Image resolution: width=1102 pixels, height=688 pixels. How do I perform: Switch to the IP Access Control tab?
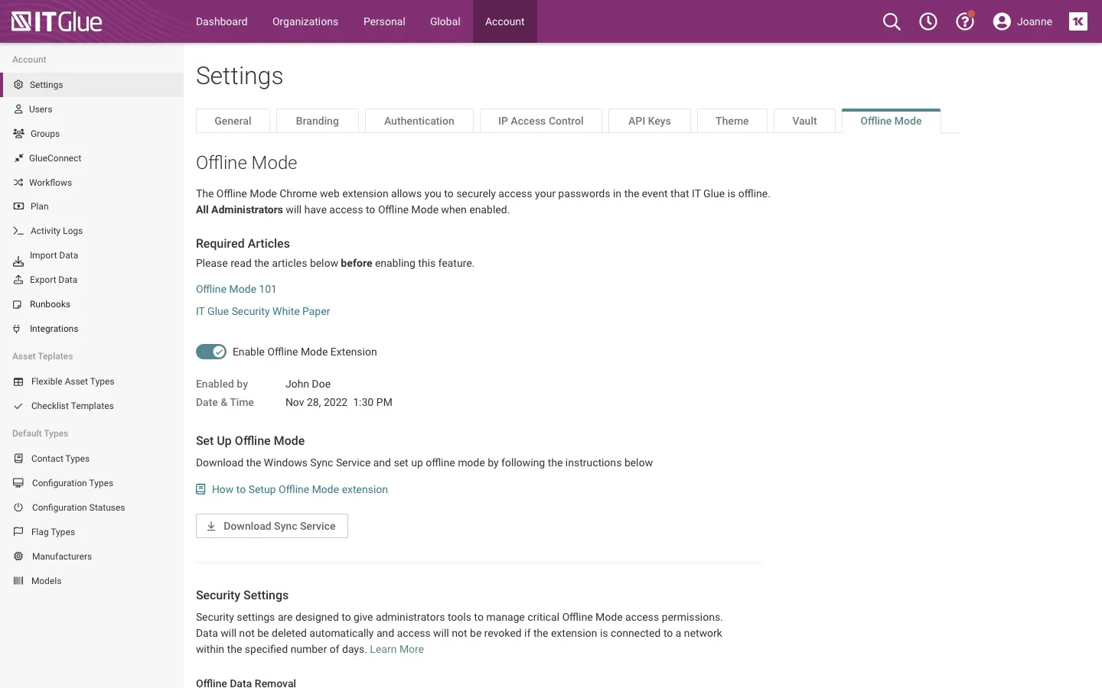(x=540, y=121)
